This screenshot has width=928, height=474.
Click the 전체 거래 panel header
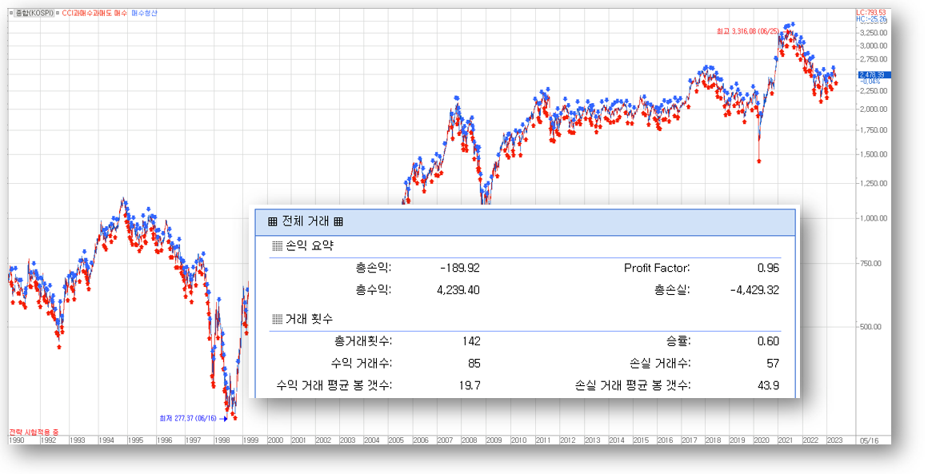525,221
